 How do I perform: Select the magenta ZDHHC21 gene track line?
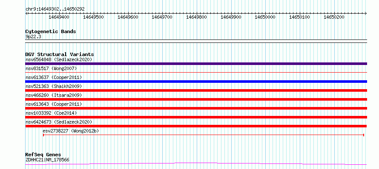[x=196, y=164]
